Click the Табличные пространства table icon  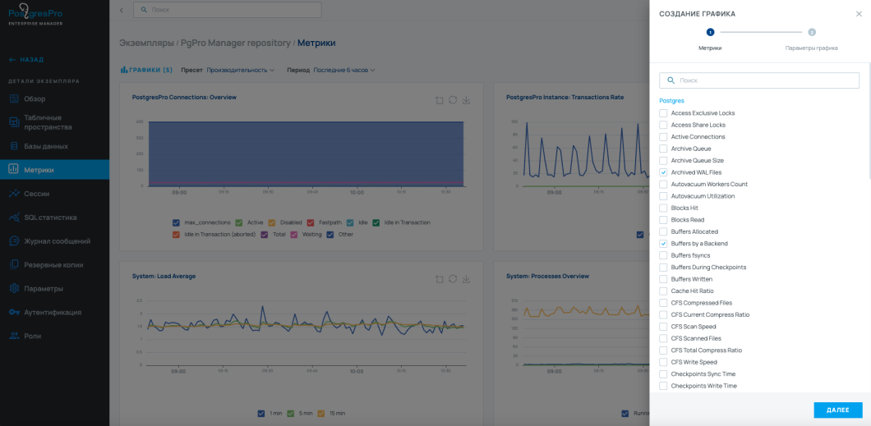[15, 122]
